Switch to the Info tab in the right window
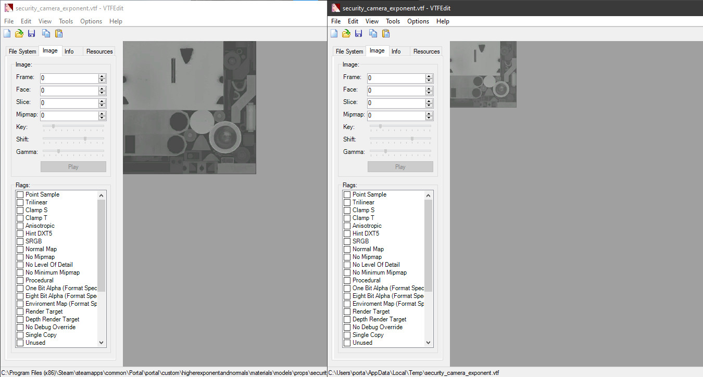703x377 pixels. (x=396, y=51)
